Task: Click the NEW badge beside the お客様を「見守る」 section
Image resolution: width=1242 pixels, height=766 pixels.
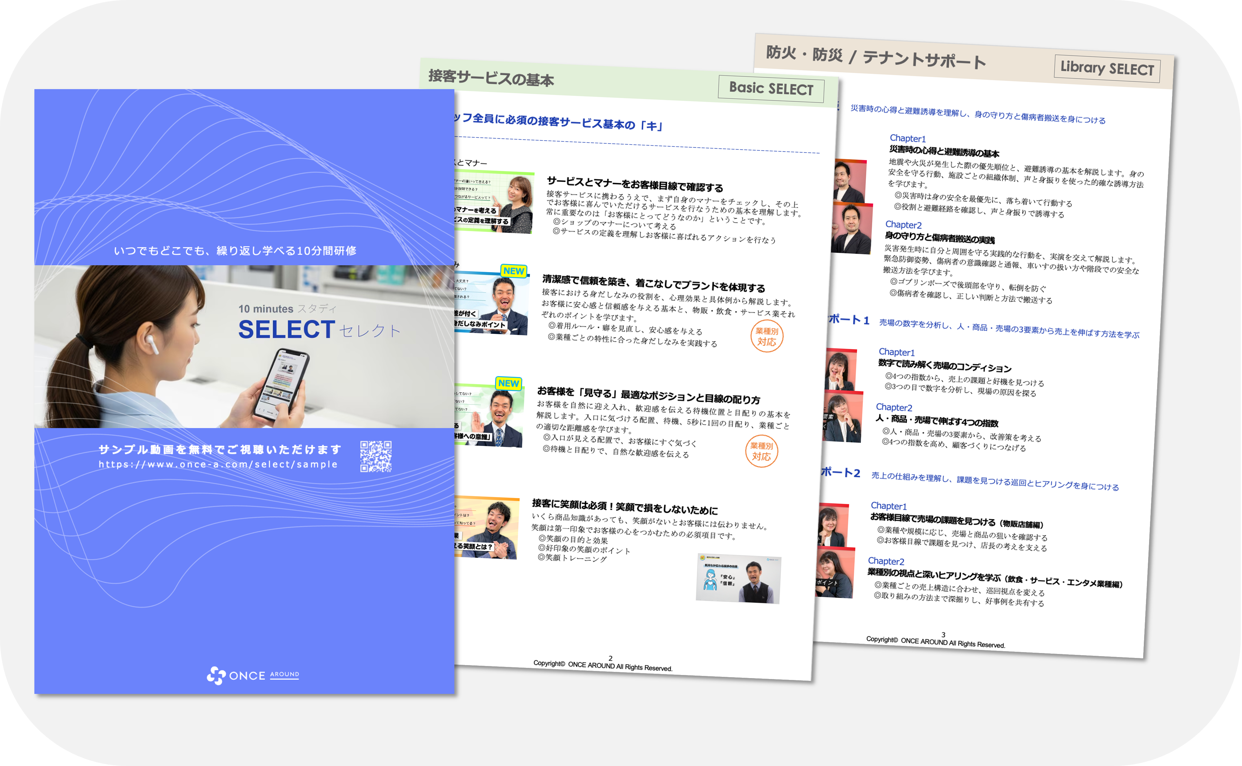Action: [x=509, y=383]
